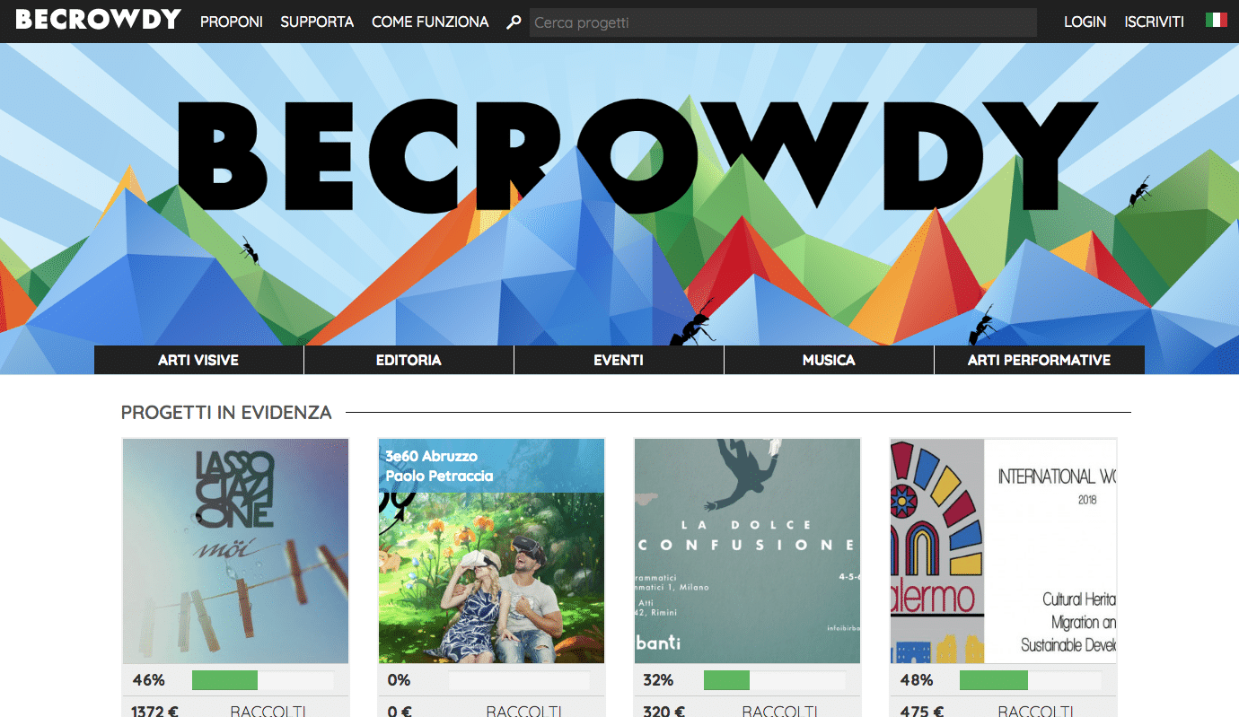1239x717 pixels.
Task: Select the EDITORIA category tab
Action: [409, 360]
